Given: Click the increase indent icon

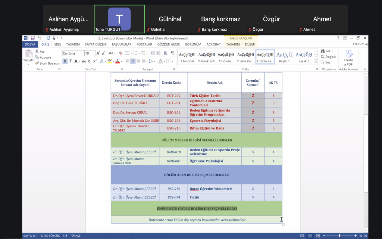Looking at the screenshot, I should 158,53.
